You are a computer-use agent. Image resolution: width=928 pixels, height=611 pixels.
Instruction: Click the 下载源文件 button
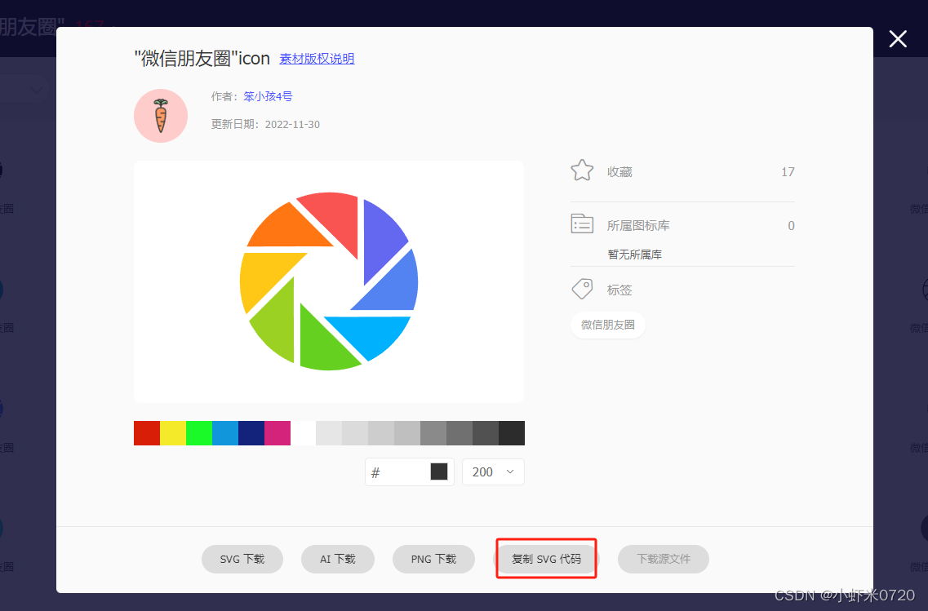click(x=664, y=559)
